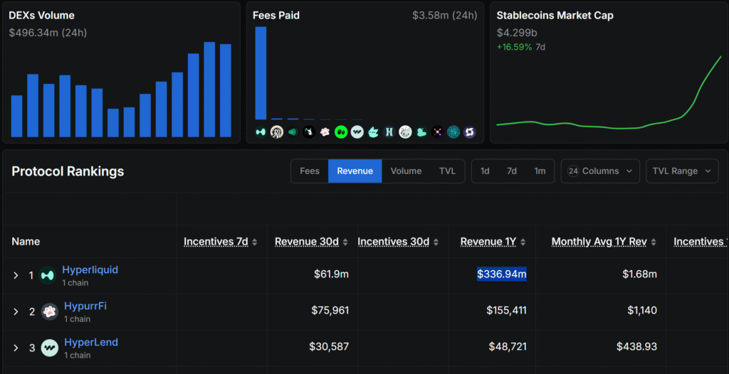Click the HypurrFi paw logo in the table
The width and height of the screenshot is (729, 374).
(x=49, y=311)
